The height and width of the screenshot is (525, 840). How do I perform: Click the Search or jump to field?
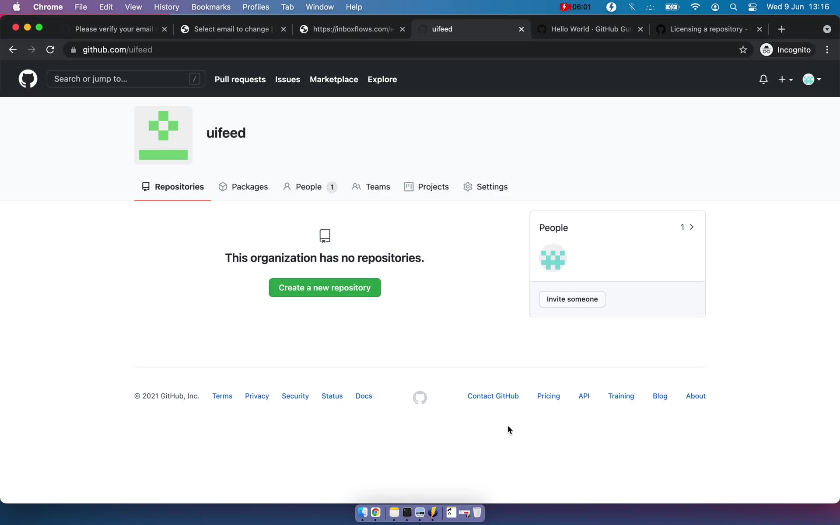click(x=126, y=79)
